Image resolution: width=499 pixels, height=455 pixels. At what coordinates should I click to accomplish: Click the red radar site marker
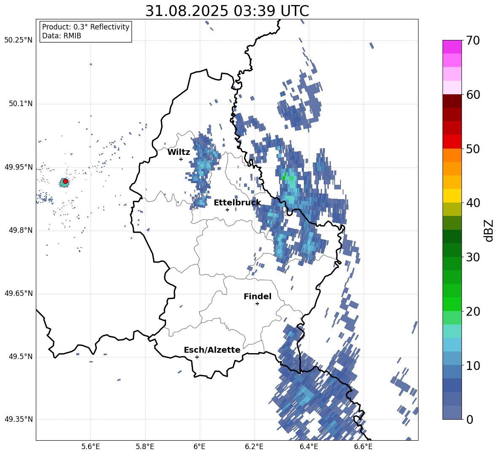pyautogui.click(x=65, y=181)
